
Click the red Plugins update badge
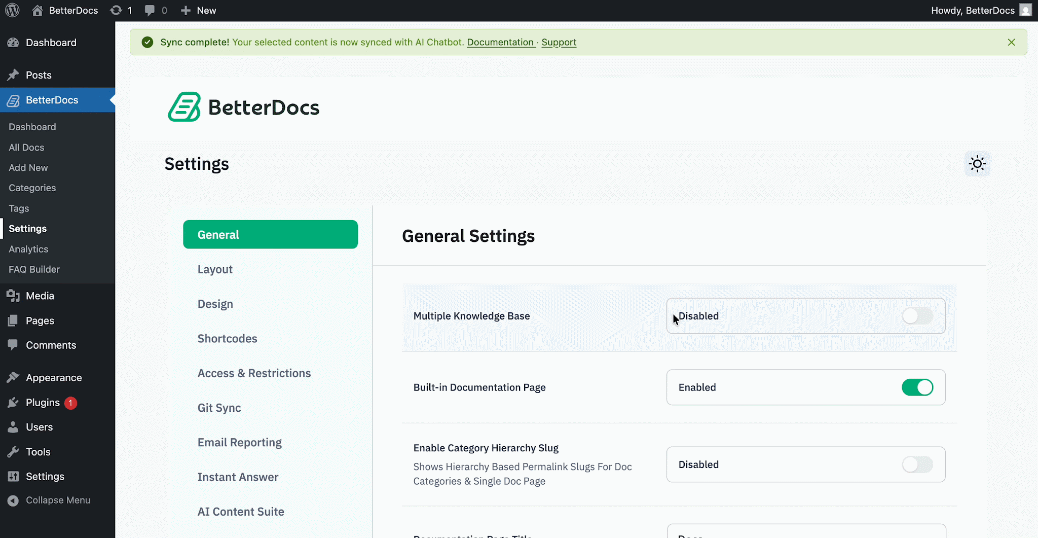tap(70, 403)
